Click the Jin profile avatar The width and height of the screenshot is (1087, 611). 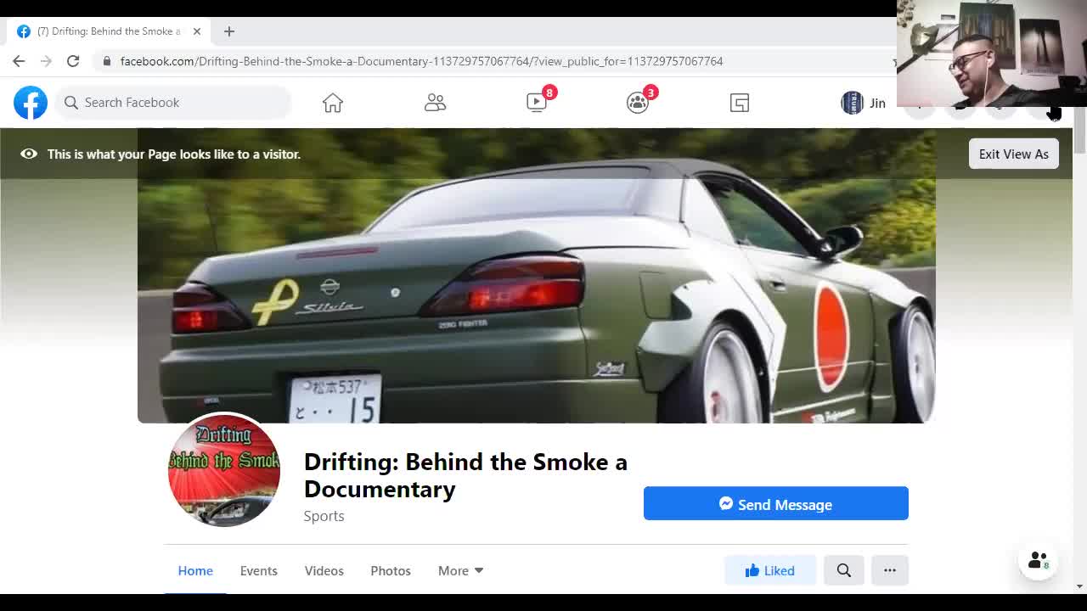pyautogui.click(x=852, y=103)
